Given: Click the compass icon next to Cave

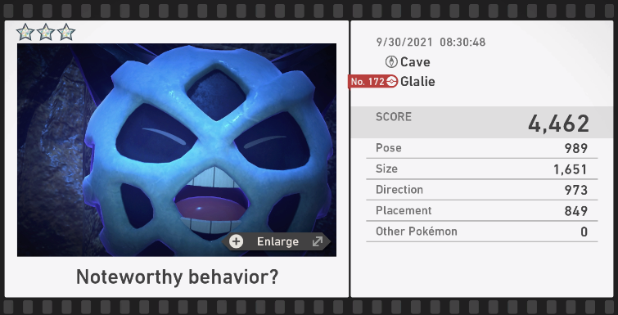Looking at the screenshot, I should click(x=391, y=62).
